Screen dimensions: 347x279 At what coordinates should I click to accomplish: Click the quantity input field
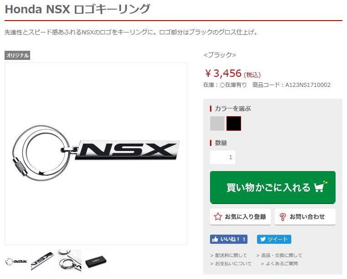(222, 157)
